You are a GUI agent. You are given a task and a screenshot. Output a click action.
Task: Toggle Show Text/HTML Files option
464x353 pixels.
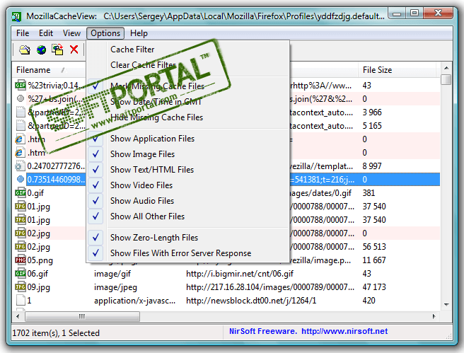[x=188, y=170]
